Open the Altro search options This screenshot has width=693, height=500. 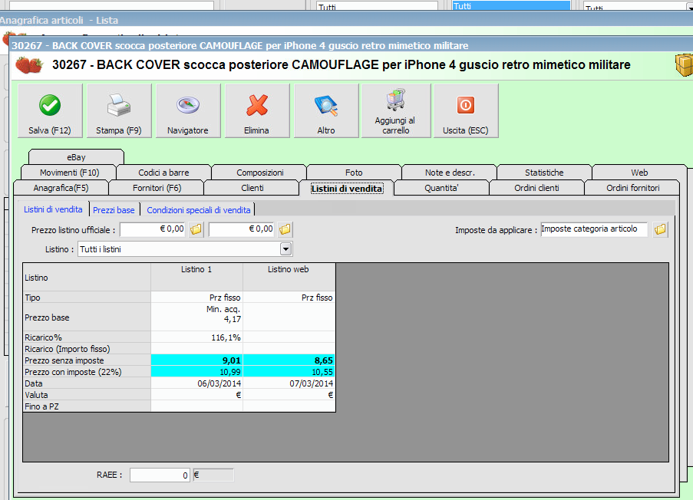[x=326, y=111]
